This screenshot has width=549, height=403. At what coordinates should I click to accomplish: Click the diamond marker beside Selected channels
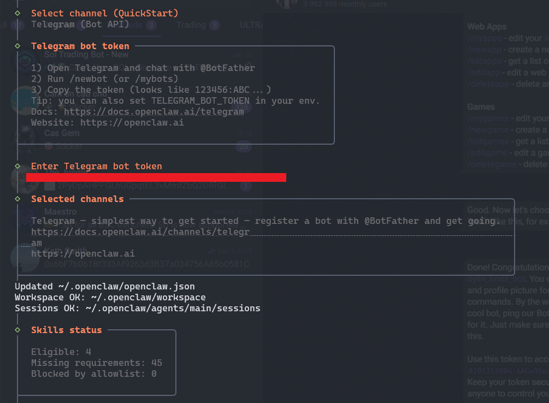tap(17, 199)
